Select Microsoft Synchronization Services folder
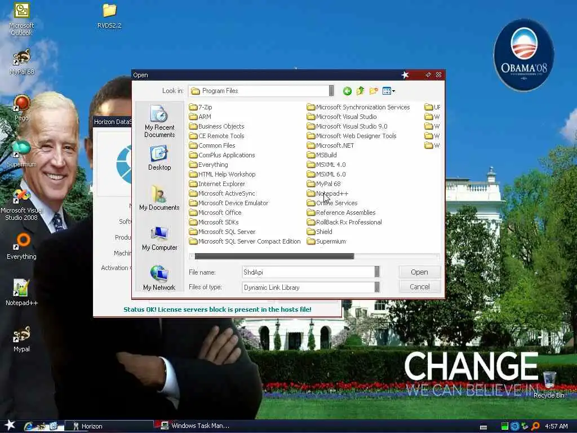The width and height of the screenshot is (577, 433). (x=358, y=107)
